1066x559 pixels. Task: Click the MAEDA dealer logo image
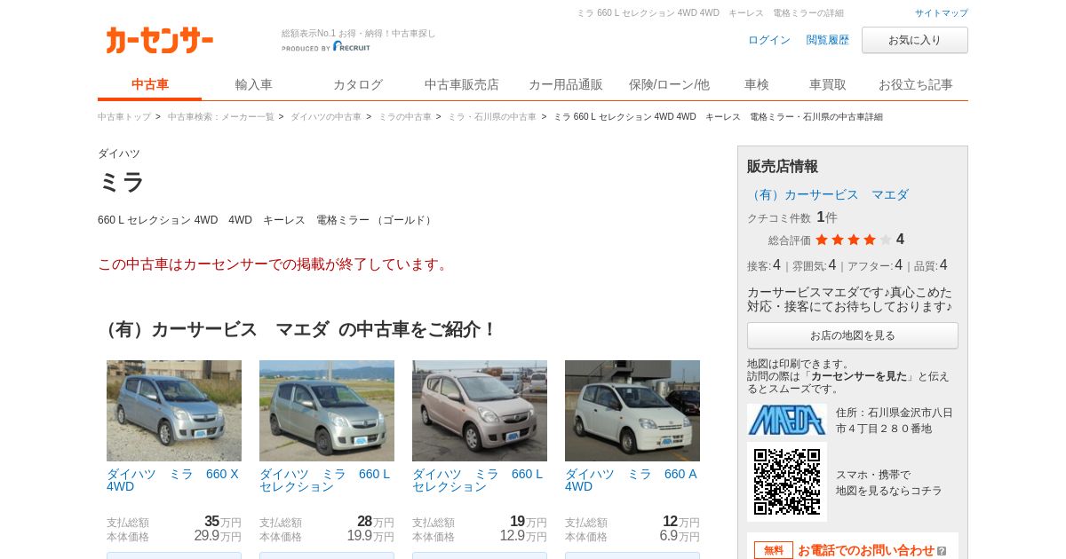(787, 420)
